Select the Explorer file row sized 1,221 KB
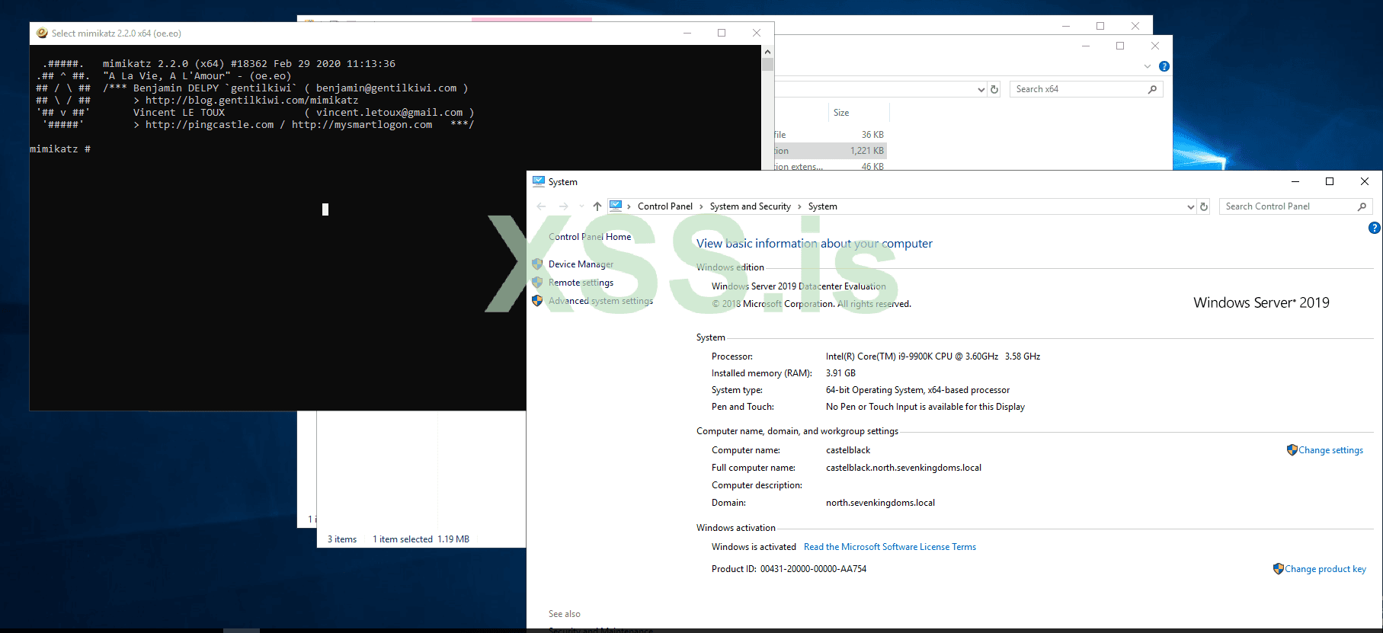1383x633 pixels. click(x=831, y=151)
